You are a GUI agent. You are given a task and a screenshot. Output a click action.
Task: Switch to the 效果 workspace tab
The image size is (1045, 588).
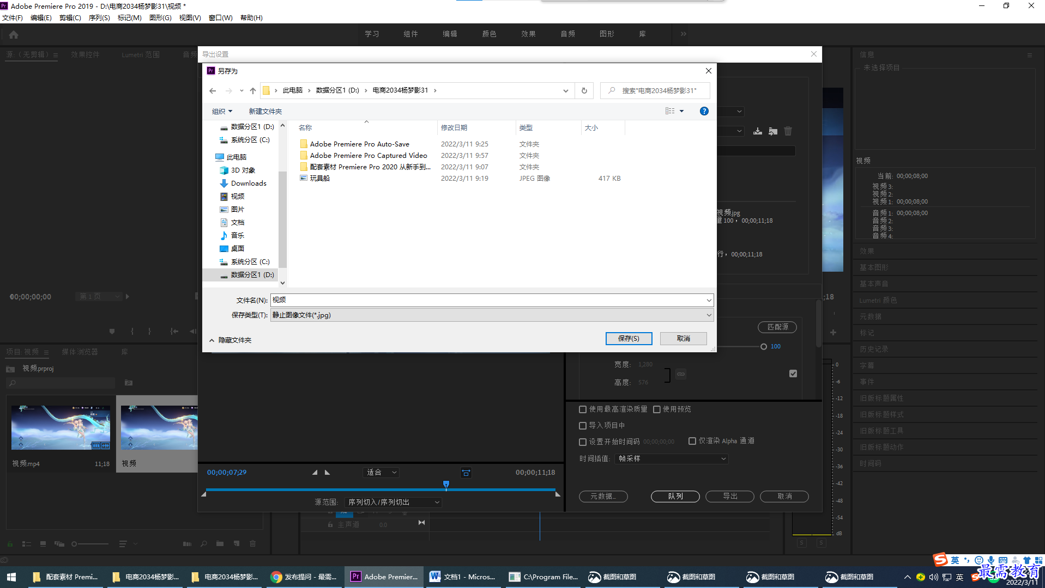(528, 34)
